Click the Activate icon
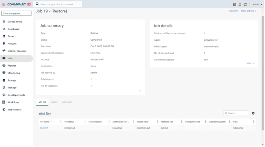265x147 pixels. pos(4,44)
